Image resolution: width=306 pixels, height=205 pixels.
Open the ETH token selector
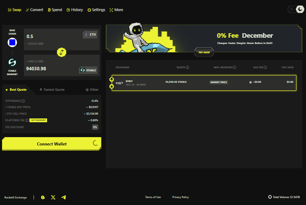(x=90, y=35)
